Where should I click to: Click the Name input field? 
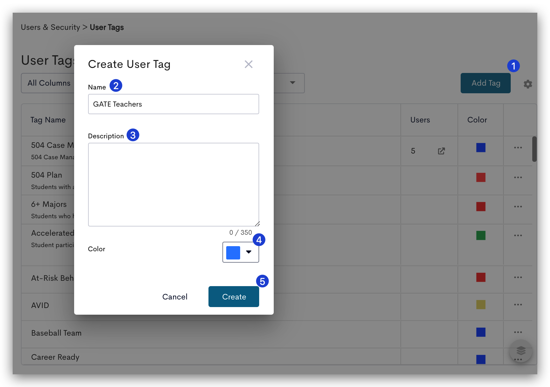[174, 104]
